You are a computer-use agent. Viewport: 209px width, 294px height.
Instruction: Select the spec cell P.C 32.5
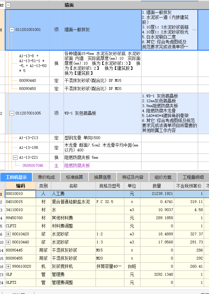coord(110,202)
